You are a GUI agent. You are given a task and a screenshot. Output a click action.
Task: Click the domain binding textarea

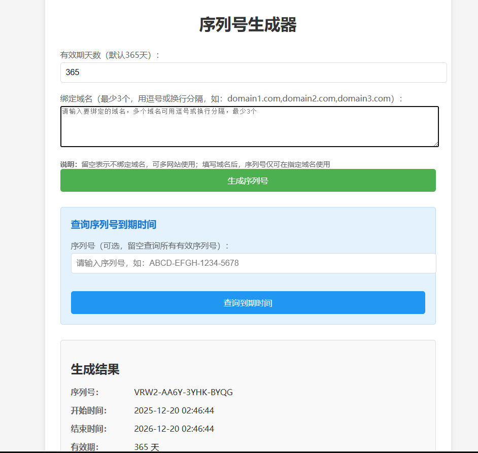coord(249,126)
